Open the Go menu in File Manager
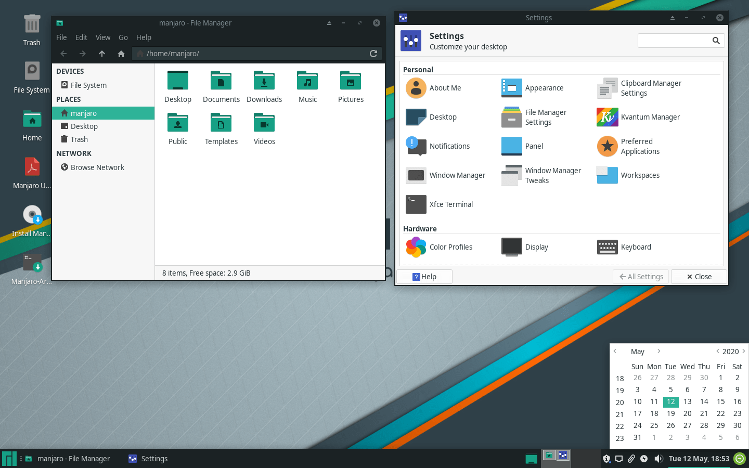Viewport: 749px width, 468px height. [x=123, y=37]
